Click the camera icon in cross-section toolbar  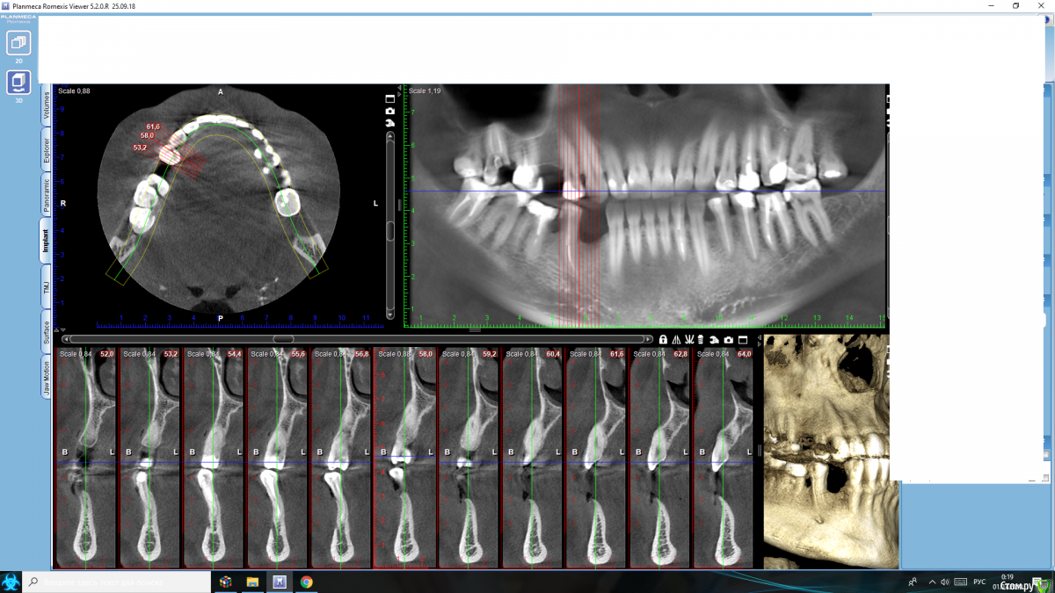tap(728, 339)
